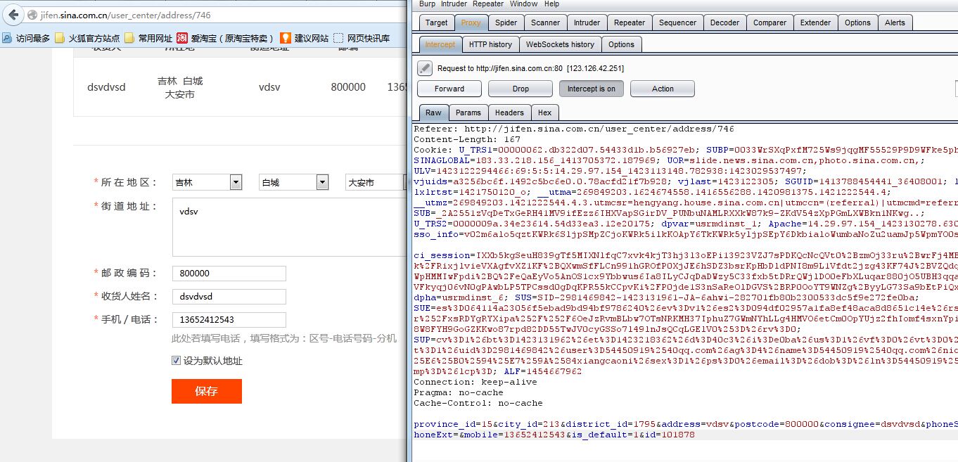Switch to the Intruder tool tab

[587, 23]
